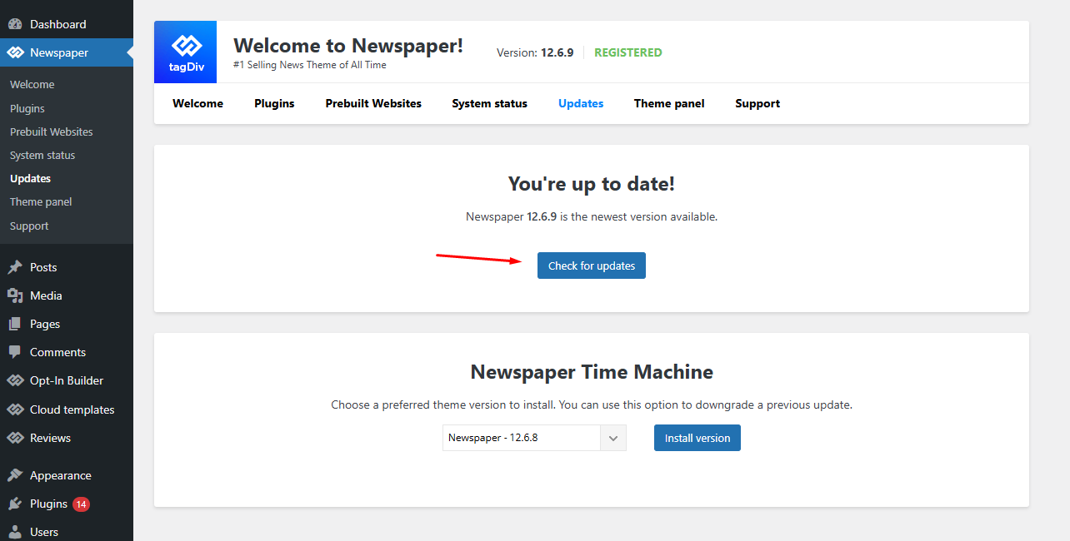Viewport: 1070px width, 541px height.
Task: Open the Support tab
Action: pos(757,103)
